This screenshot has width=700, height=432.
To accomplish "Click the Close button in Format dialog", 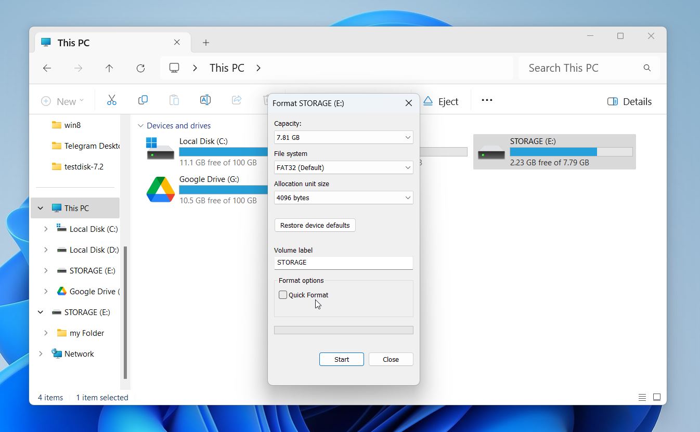I will click(391, 359).
